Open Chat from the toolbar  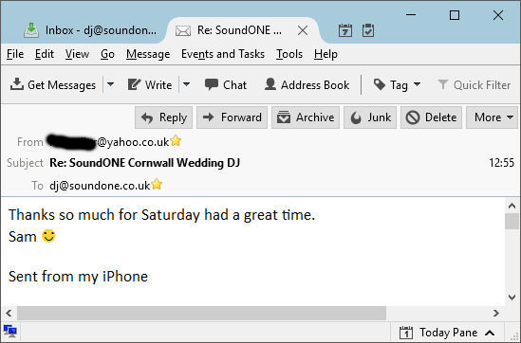tap(226, 85)
